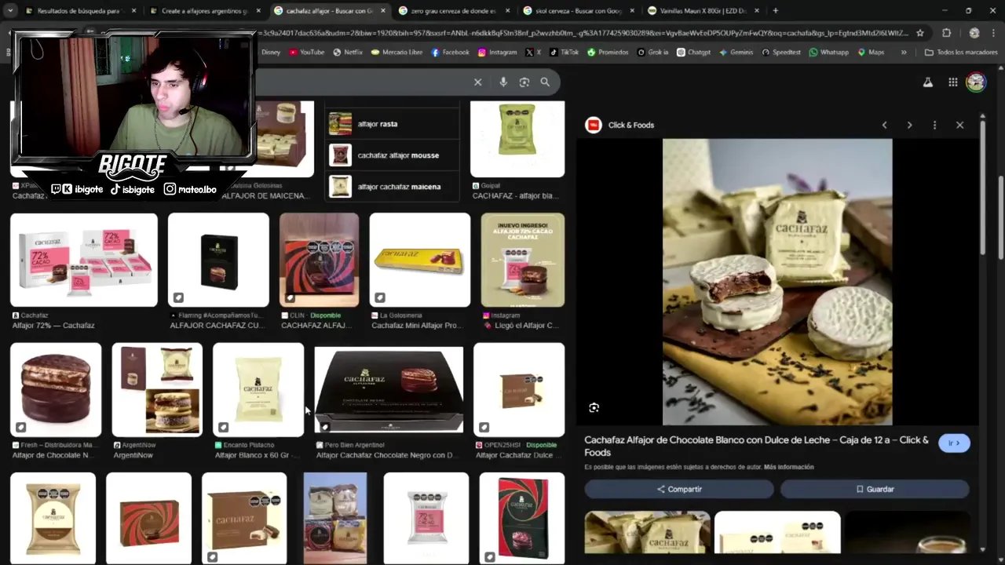The width and height of the screenshot is (1005, 565).
Task: Choose the alfajor cachafaz maicena suggestion
Action: coord(392,187)
